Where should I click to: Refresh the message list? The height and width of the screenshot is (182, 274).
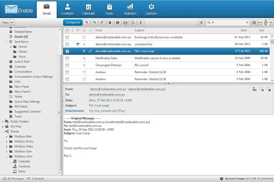201,23
